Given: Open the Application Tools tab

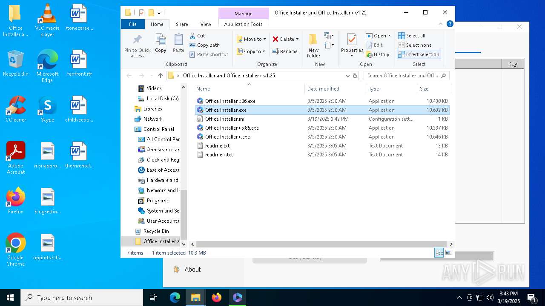Looking at the screenshot, I should (243, 24).
